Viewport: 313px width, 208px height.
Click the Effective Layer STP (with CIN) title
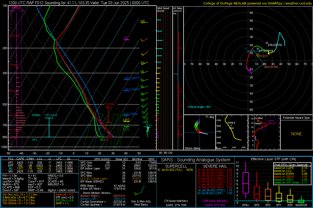273,159
